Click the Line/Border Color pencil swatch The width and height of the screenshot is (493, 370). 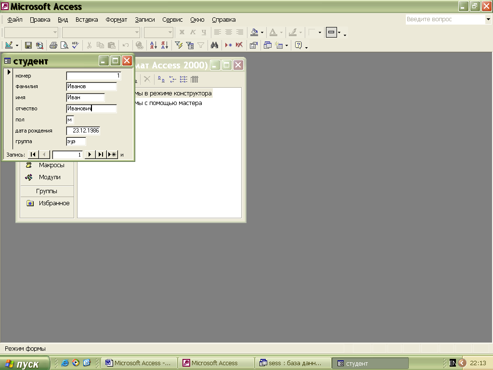point(293,32)
